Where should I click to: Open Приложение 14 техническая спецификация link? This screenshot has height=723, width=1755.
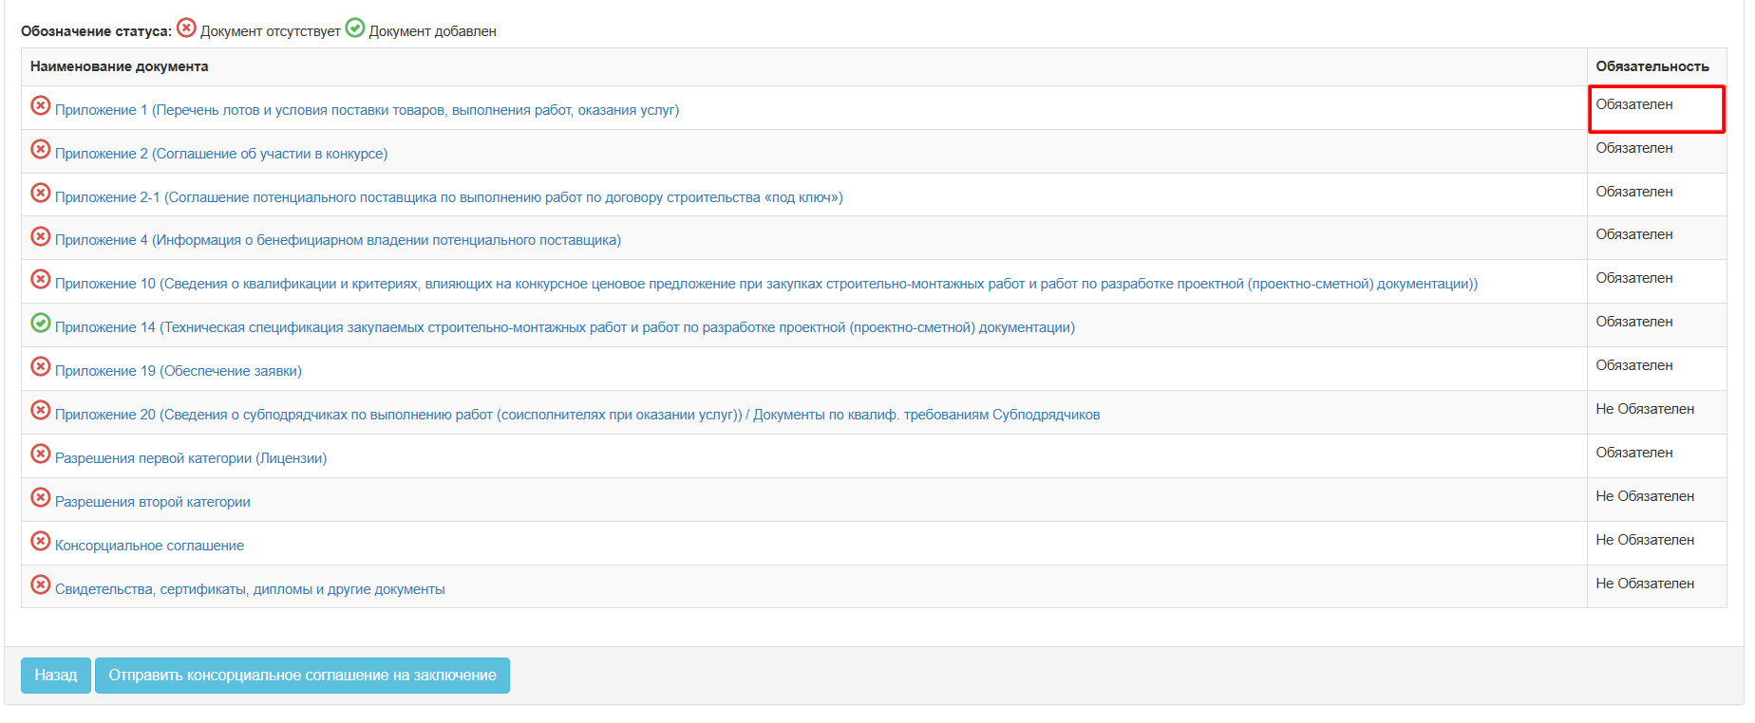coord(564,327)
